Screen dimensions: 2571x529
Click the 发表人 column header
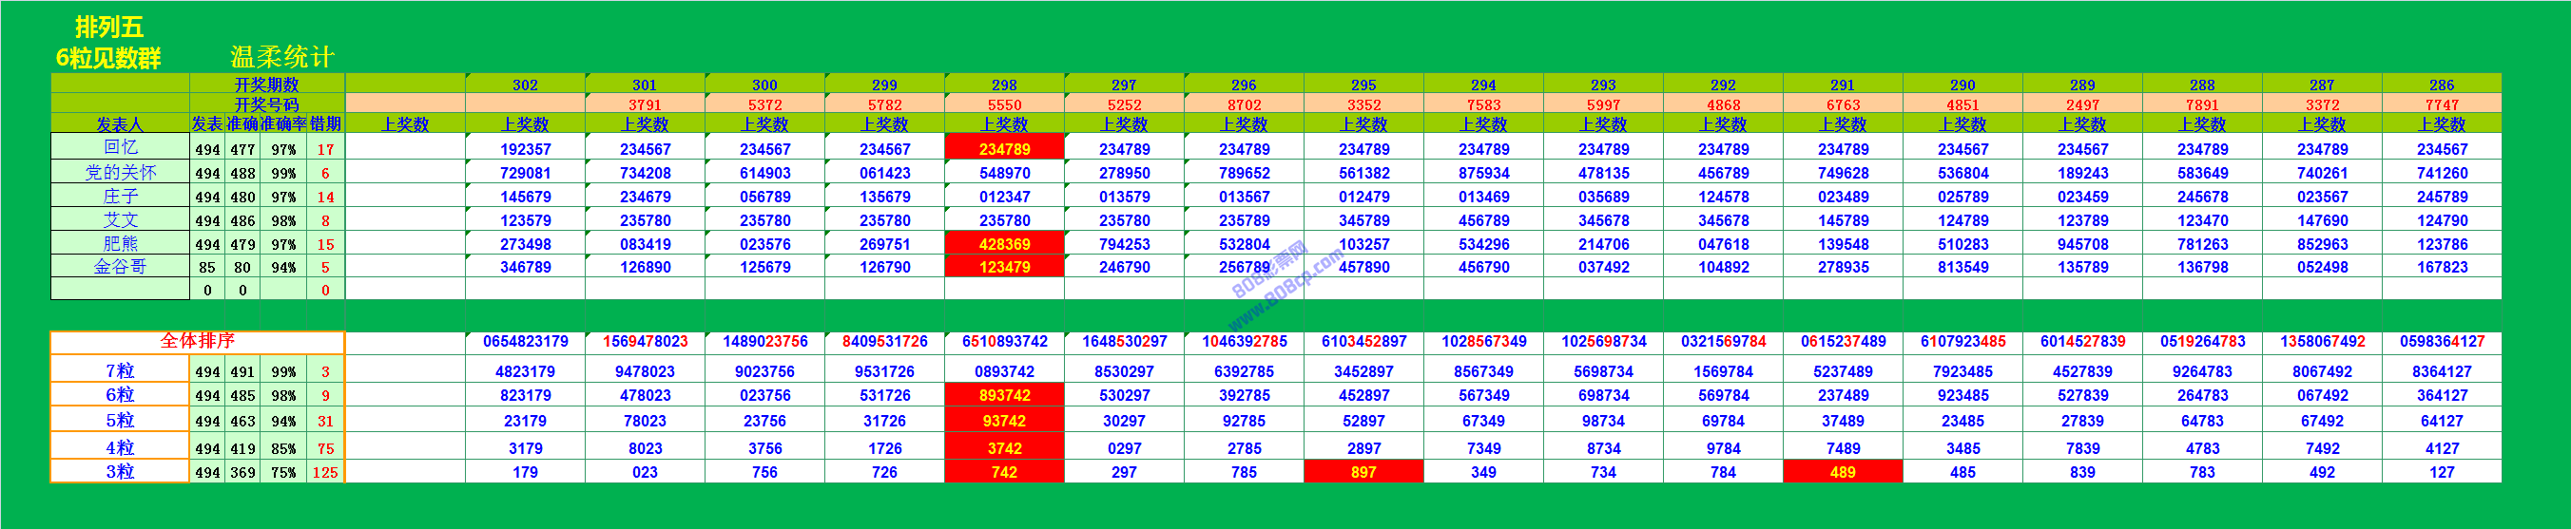120,124
